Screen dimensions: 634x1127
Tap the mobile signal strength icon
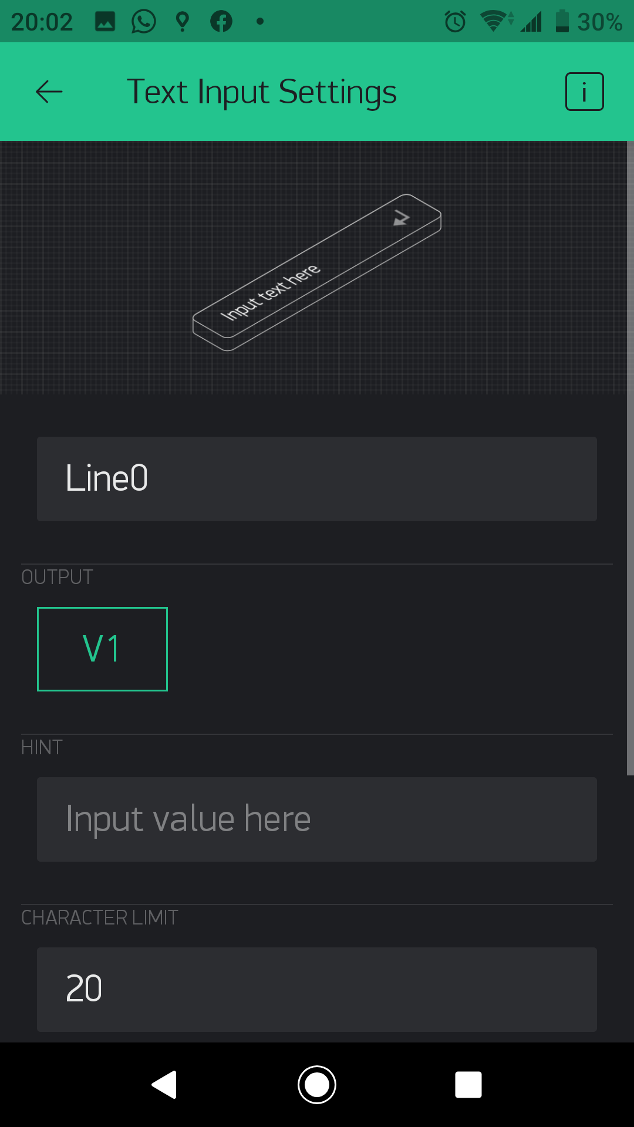tap(531, 22)
